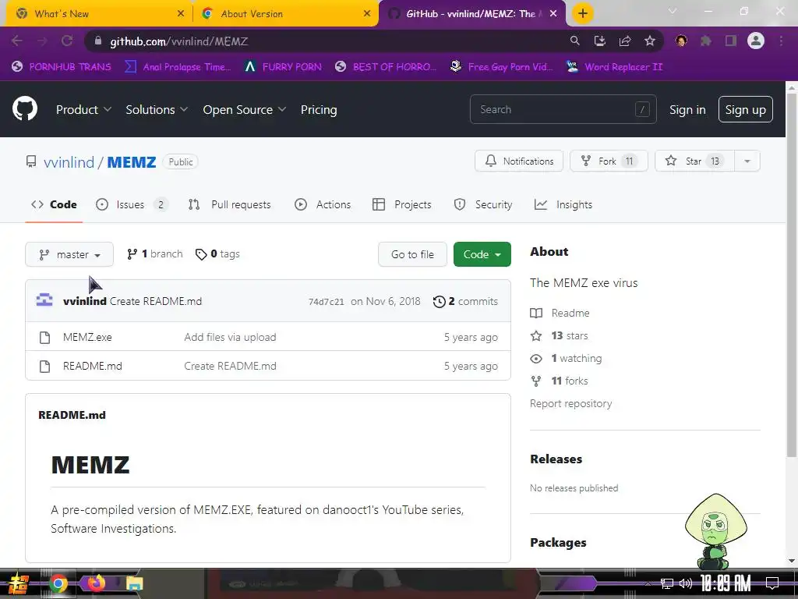
Task: Click the magnifier icon in the address bar
Action: (574, 41)
